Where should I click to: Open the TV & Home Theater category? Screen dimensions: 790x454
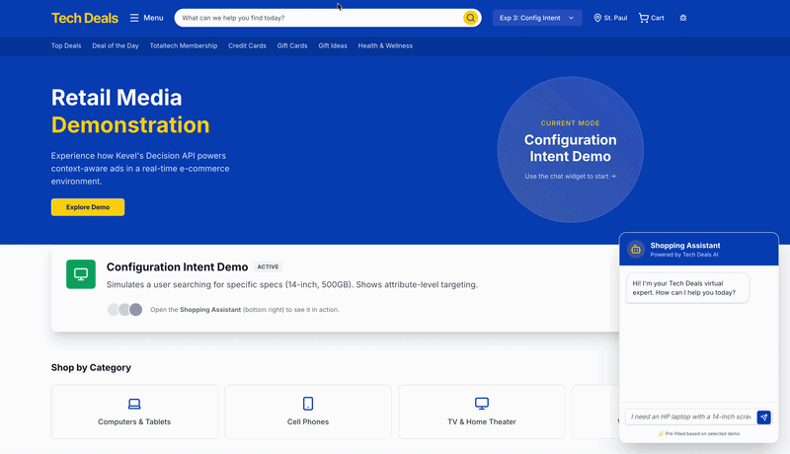pos(482,412)
